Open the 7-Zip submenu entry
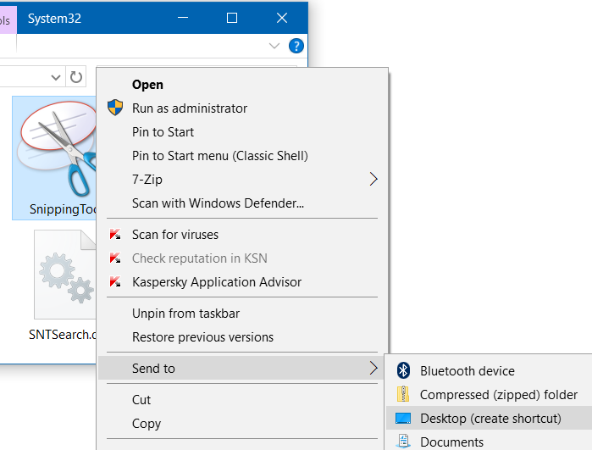The height and width of the screenshot is (450, 592). pyautogui.click(x=147, y=180)
